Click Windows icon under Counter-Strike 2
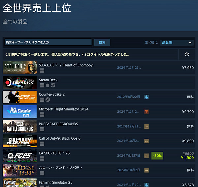This screenshot has height=187, width=198. [x=42, y=100]
